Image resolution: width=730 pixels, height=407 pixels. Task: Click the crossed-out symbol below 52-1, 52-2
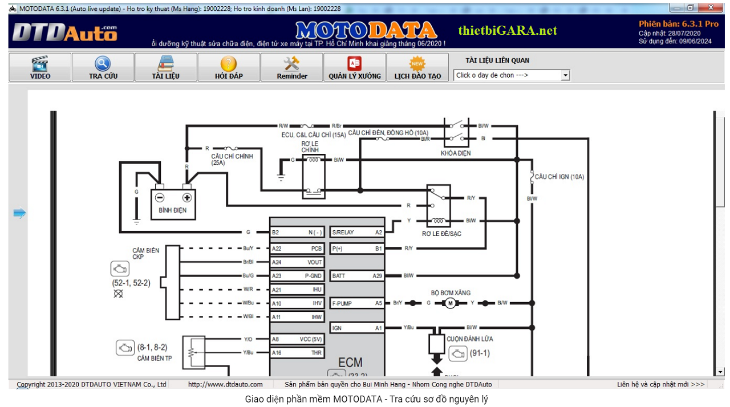(x=119, y=294)
